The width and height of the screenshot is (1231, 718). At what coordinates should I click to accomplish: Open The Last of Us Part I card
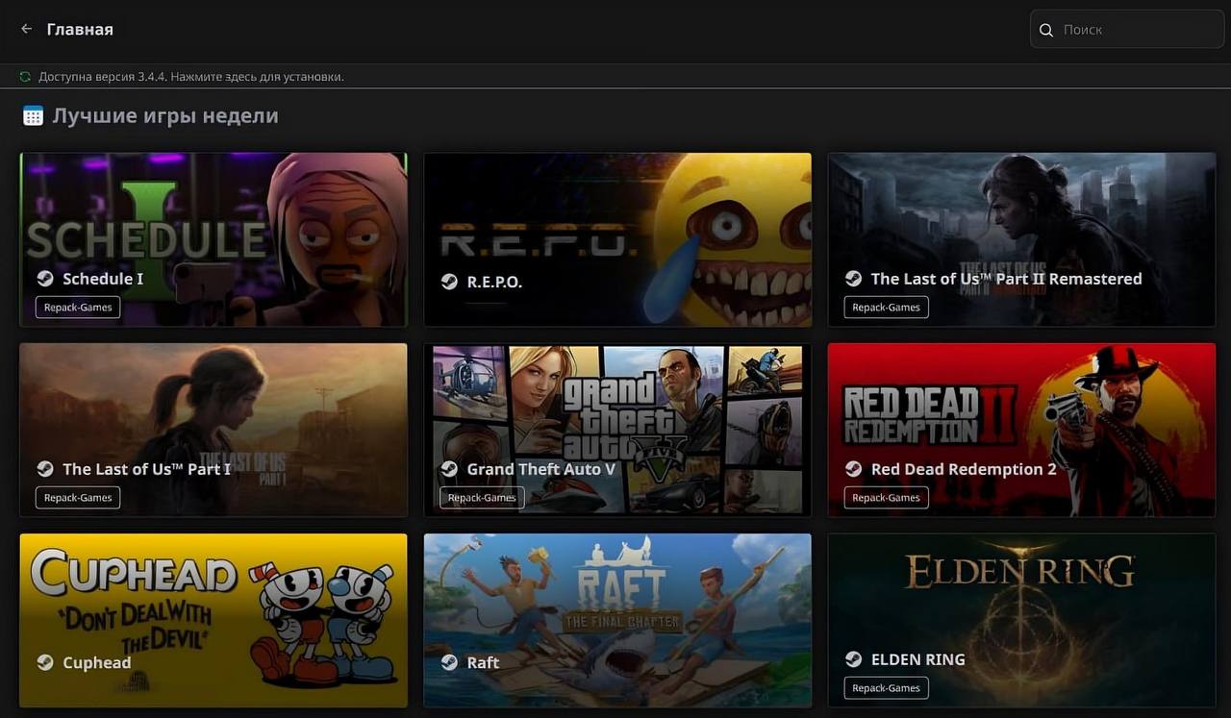(214, 413)
